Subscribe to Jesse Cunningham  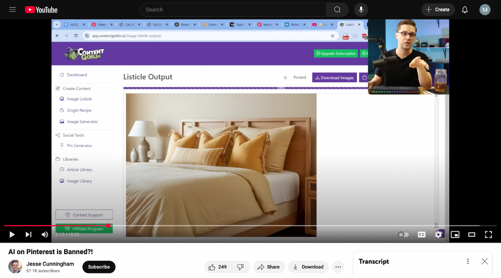[x=99, y=267]
